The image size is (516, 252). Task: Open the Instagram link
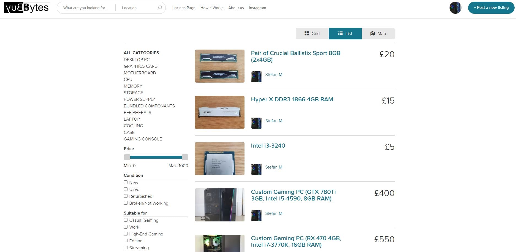coord(257,8)
